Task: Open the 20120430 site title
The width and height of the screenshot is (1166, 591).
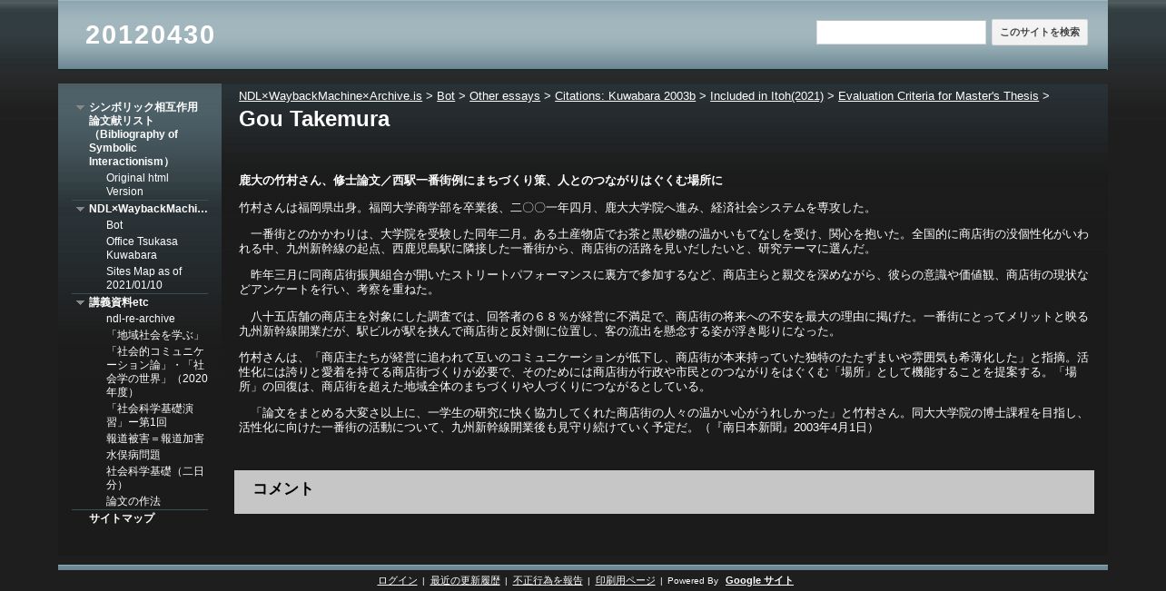Action: [x=150, y=34]
